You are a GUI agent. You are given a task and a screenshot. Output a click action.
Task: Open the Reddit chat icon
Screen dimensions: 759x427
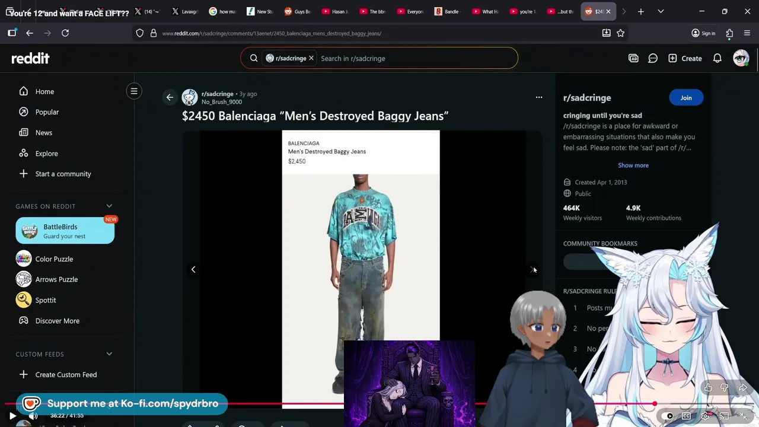653,59
